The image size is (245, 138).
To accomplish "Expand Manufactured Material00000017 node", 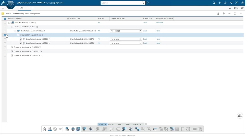I will pyautogui.click(x=21, y=39).
